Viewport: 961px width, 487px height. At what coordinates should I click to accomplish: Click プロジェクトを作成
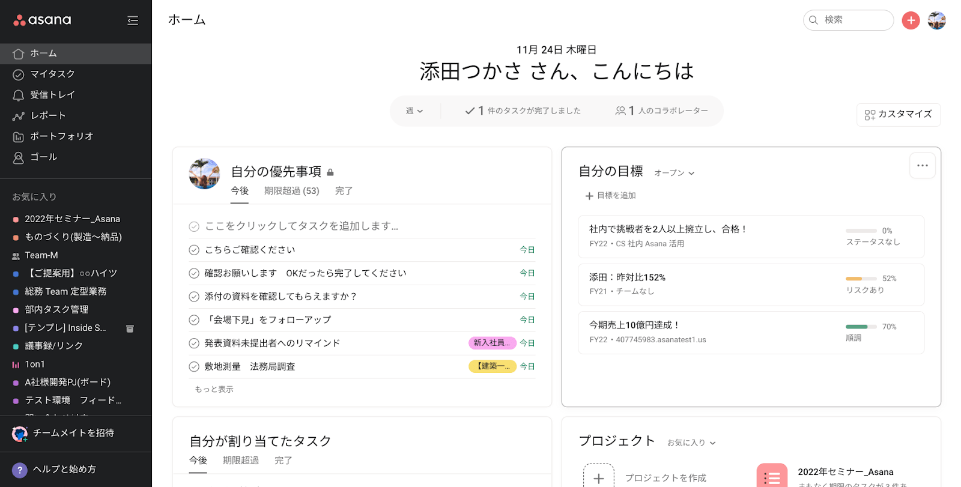665,478
